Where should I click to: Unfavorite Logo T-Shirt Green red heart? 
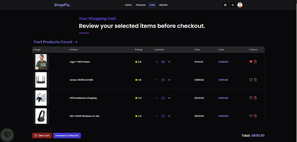tap(251, 62)
